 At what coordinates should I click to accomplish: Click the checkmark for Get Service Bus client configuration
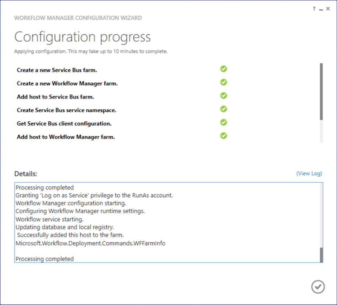coord(223,122)
